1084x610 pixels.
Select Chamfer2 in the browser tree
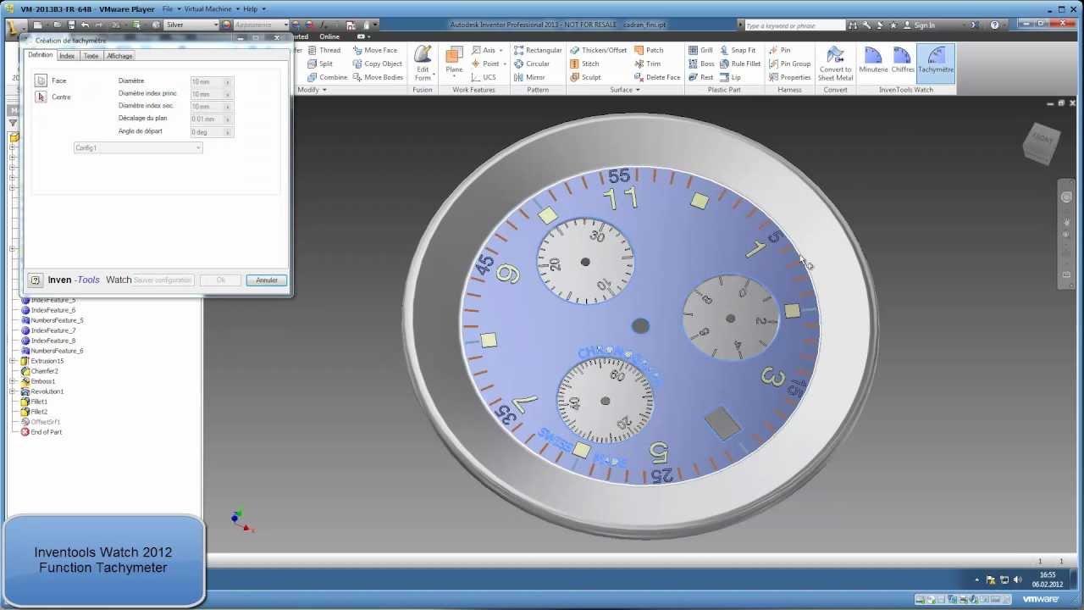39,371
